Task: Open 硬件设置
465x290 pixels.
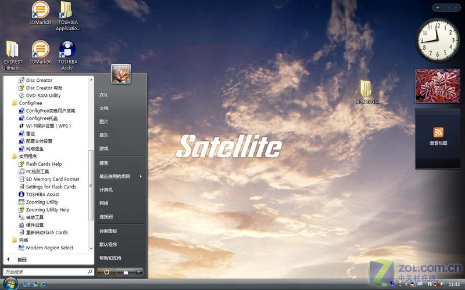Action: [x=31, y=225]
